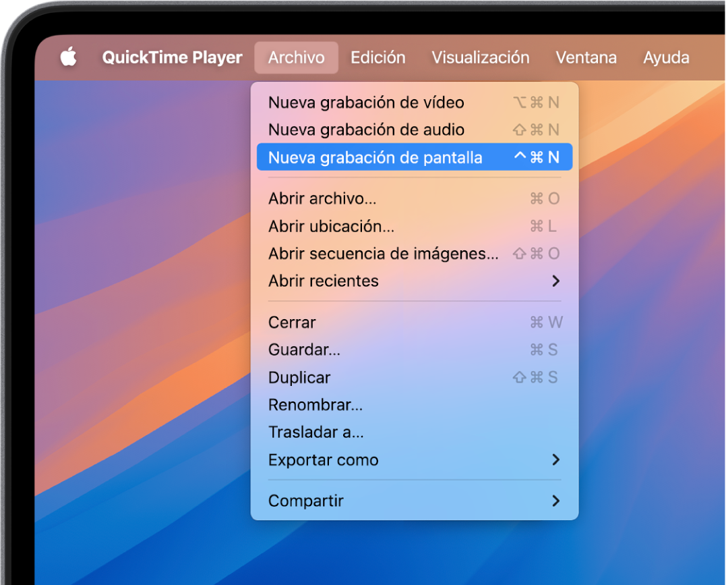This screenshot has width=726, height=585.
Task: Choose Nueva grabación de vídeo
Action: [415, 103]
